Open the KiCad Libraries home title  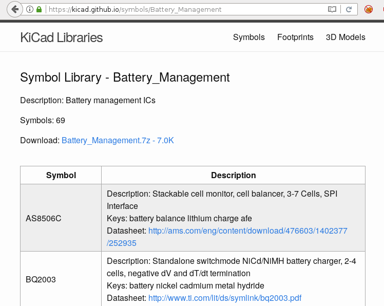[62, 37]
